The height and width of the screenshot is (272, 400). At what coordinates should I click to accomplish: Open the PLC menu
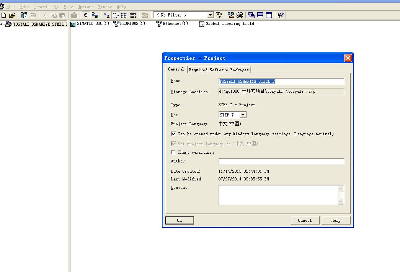56,7
